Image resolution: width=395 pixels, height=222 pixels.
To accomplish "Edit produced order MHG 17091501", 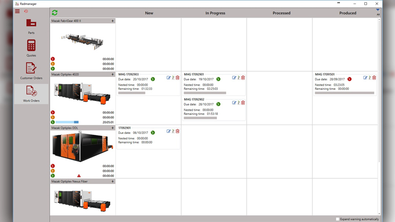I will coord(365,78).
